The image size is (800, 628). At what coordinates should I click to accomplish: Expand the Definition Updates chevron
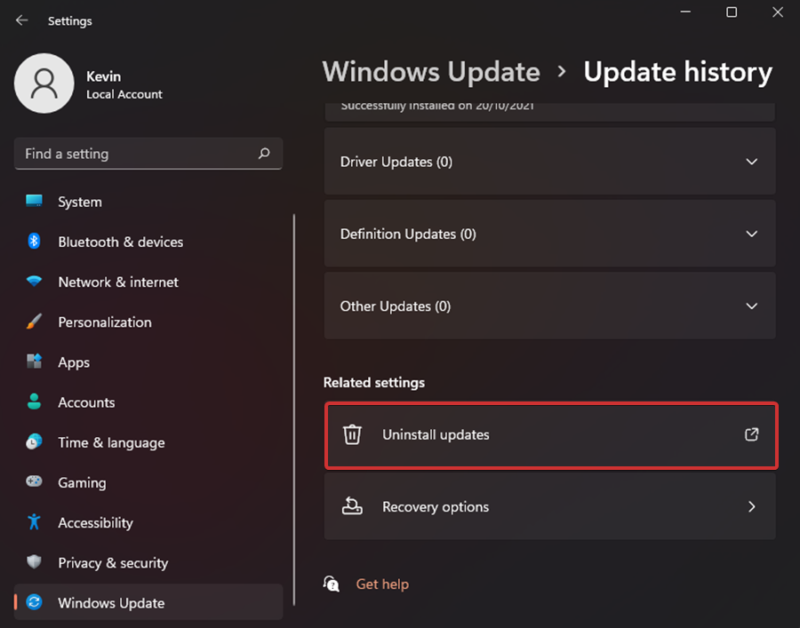pos(751,234)
